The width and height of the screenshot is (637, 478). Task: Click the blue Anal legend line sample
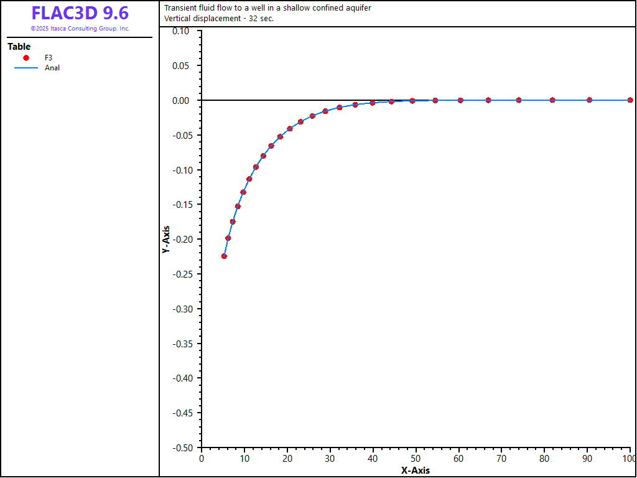coord(26,68)
